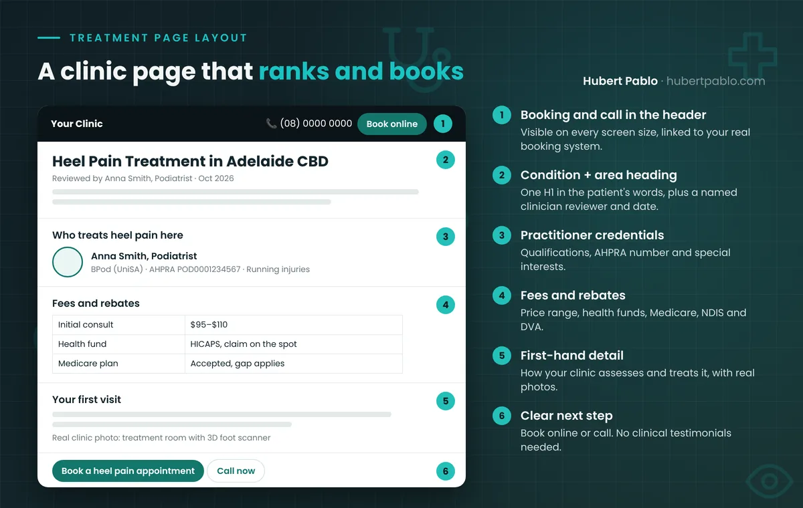This screenshot has height=508, width=803.
Task: Click the Hubert Pablo author name
Action: pos(620,81)
